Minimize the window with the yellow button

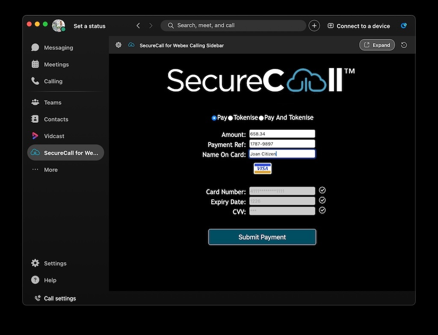pos(37,24)
